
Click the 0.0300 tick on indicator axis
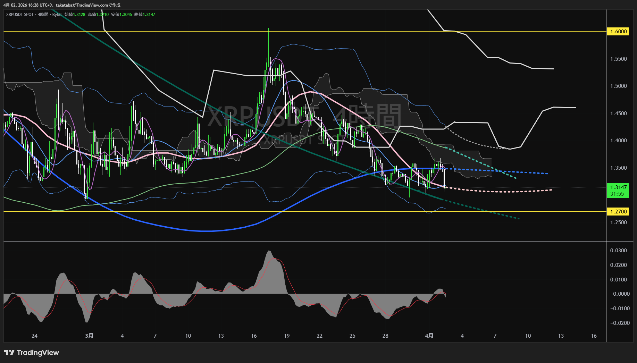pyautogui.click(x=619, y=251)
